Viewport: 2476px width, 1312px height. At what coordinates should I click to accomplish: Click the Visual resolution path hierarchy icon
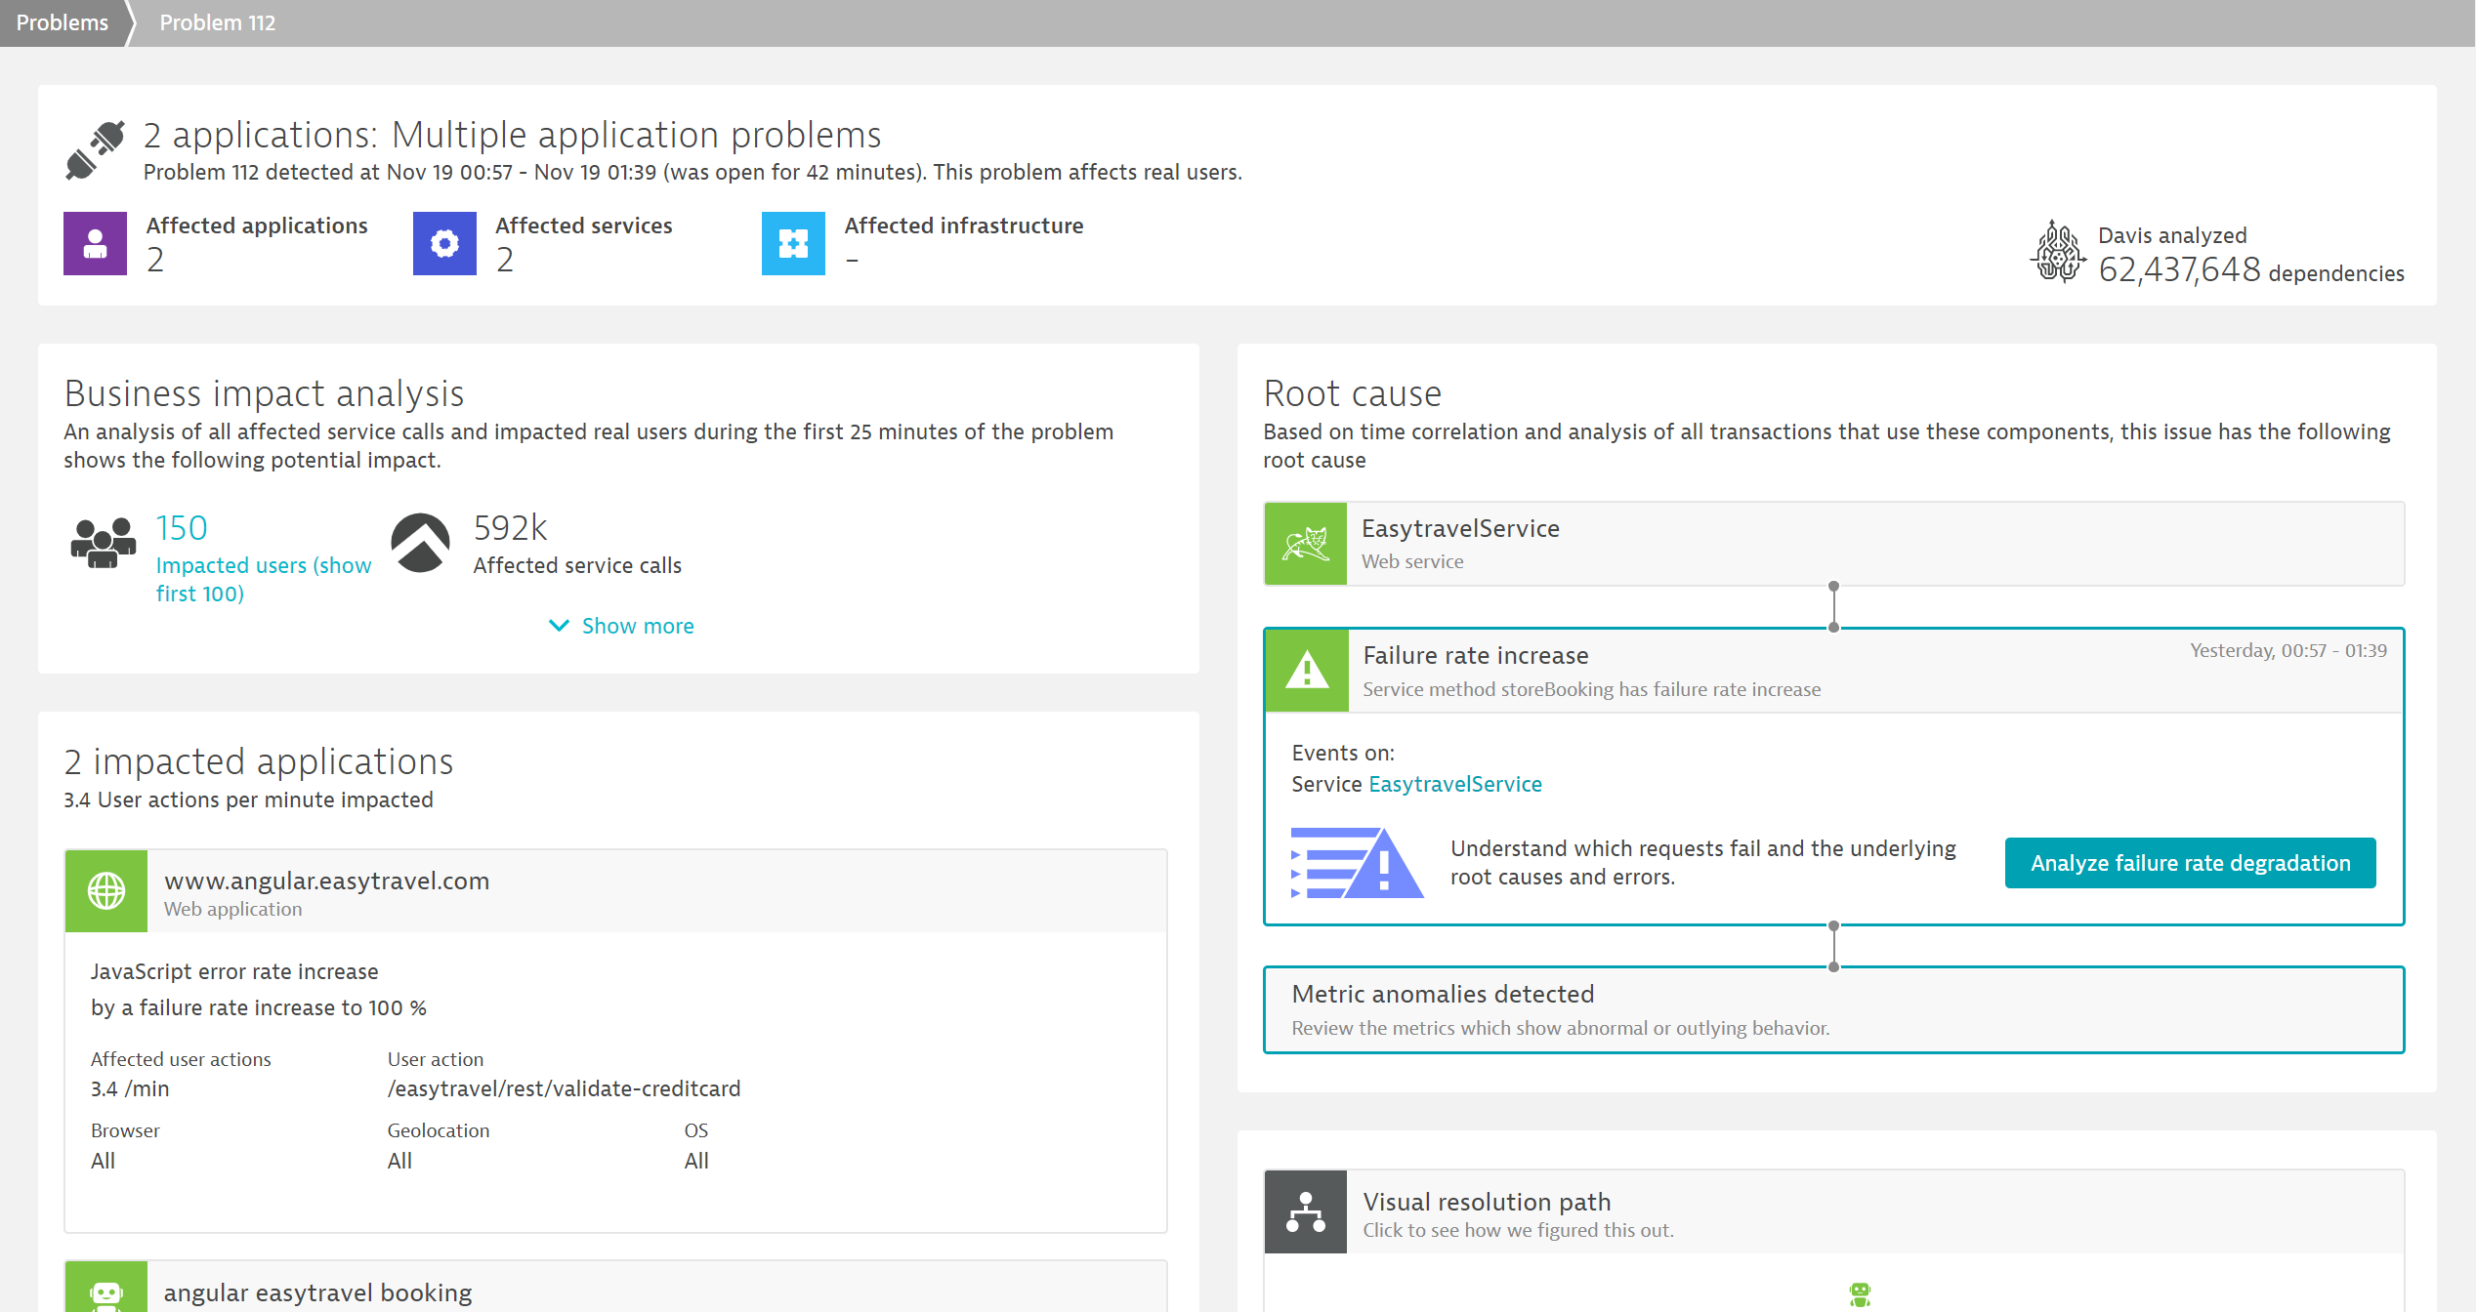pos(1306,1211)
